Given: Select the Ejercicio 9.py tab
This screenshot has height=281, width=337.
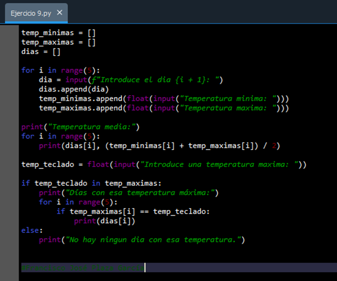Looking at the screenshot, I should click(x=30, y=13).
